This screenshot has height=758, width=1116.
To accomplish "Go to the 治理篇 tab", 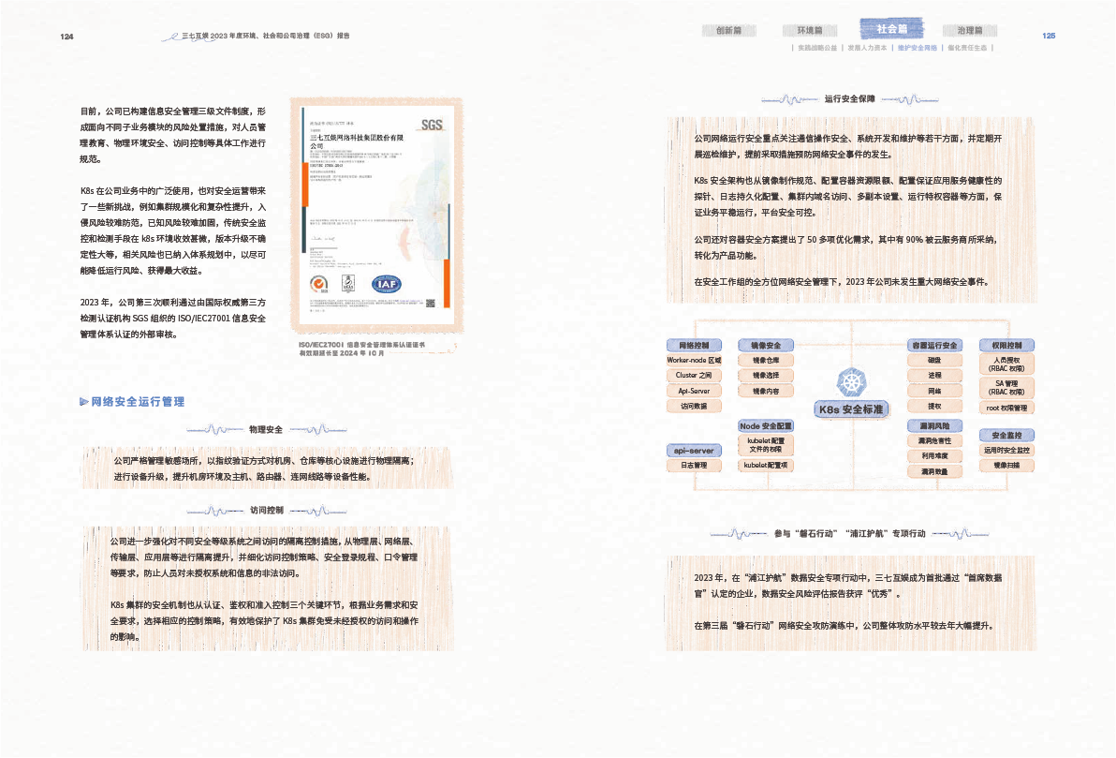I will [x=970, y=30].
